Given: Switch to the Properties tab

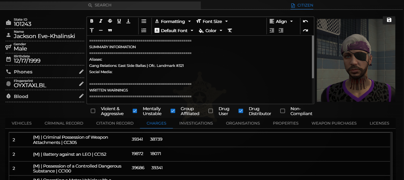Looking at the screenshot, I should click(x=286, y=123).
